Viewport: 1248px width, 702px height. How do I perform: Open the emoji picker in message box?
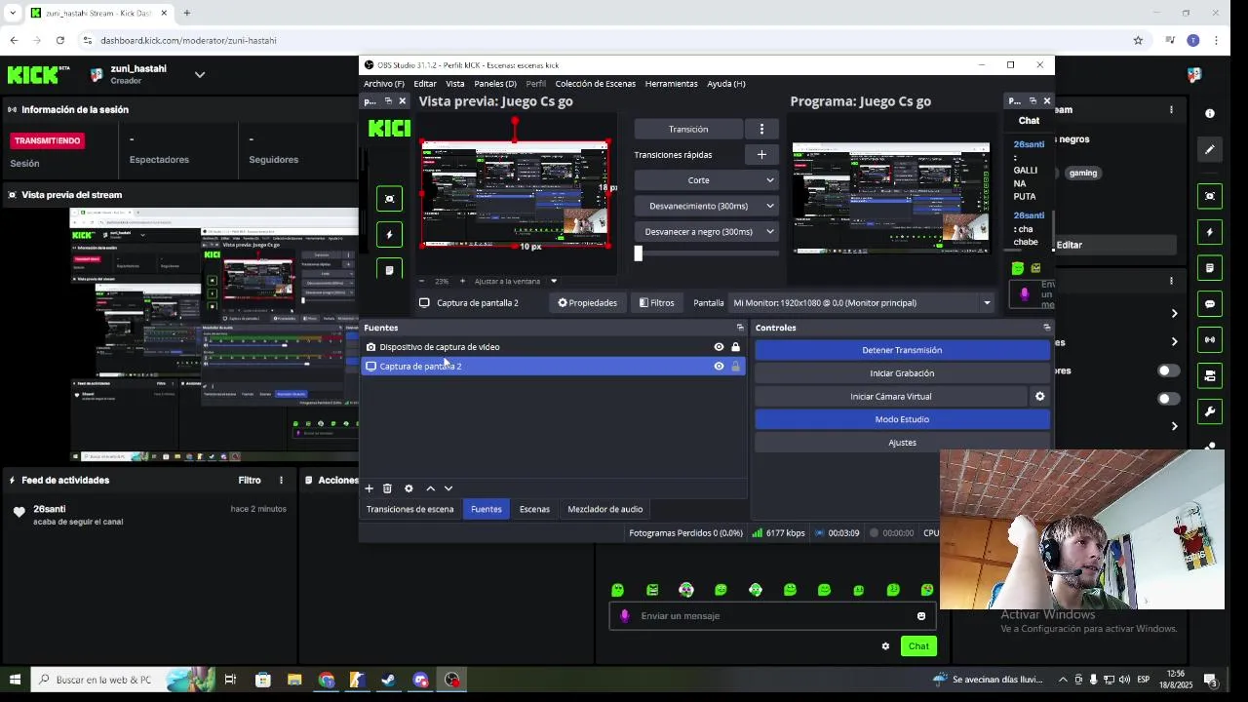coord(921,616)
